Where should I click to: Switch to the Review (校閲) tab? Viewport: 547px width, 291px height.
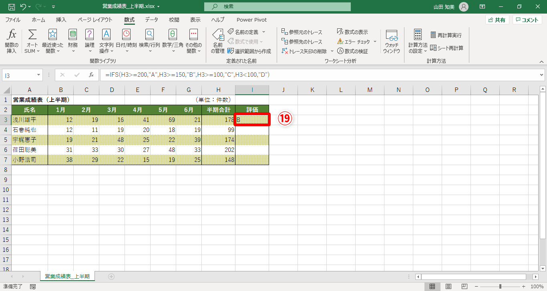pos(174,20)
